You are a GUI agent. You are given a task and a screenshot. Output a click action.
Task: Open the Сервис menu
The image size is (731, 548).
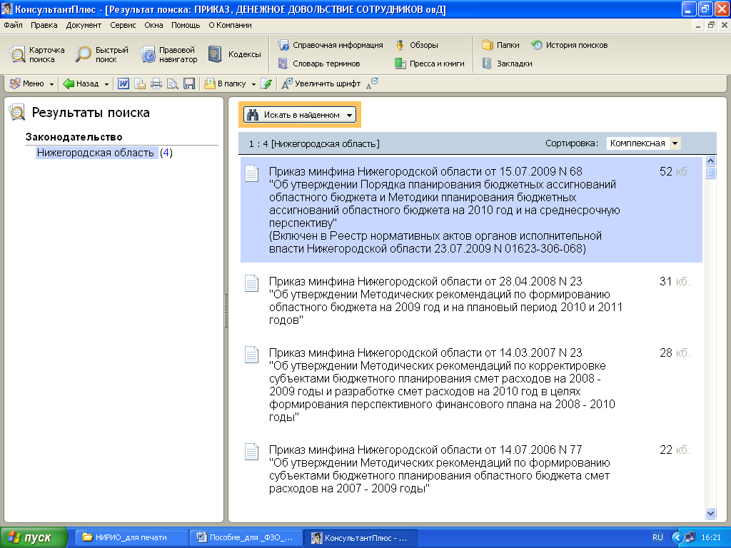pos(123,25)
